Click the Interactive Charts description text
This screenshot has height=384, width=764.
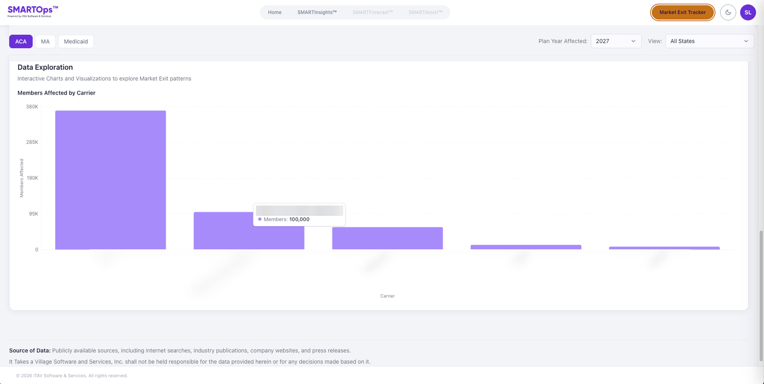(x=105, y=79)
